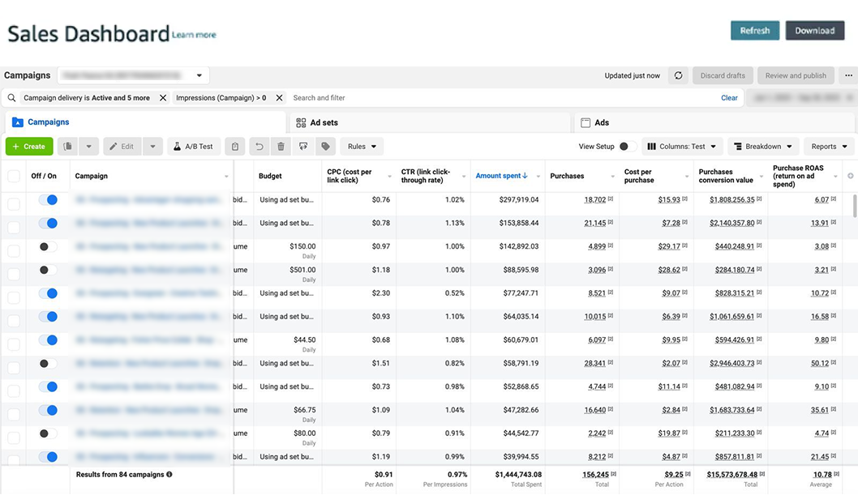Click the tag label icon

325,147
